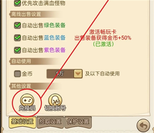Open the 兑换码 redeem code icon
Screen dimensions: 154x133
point(27,102)
